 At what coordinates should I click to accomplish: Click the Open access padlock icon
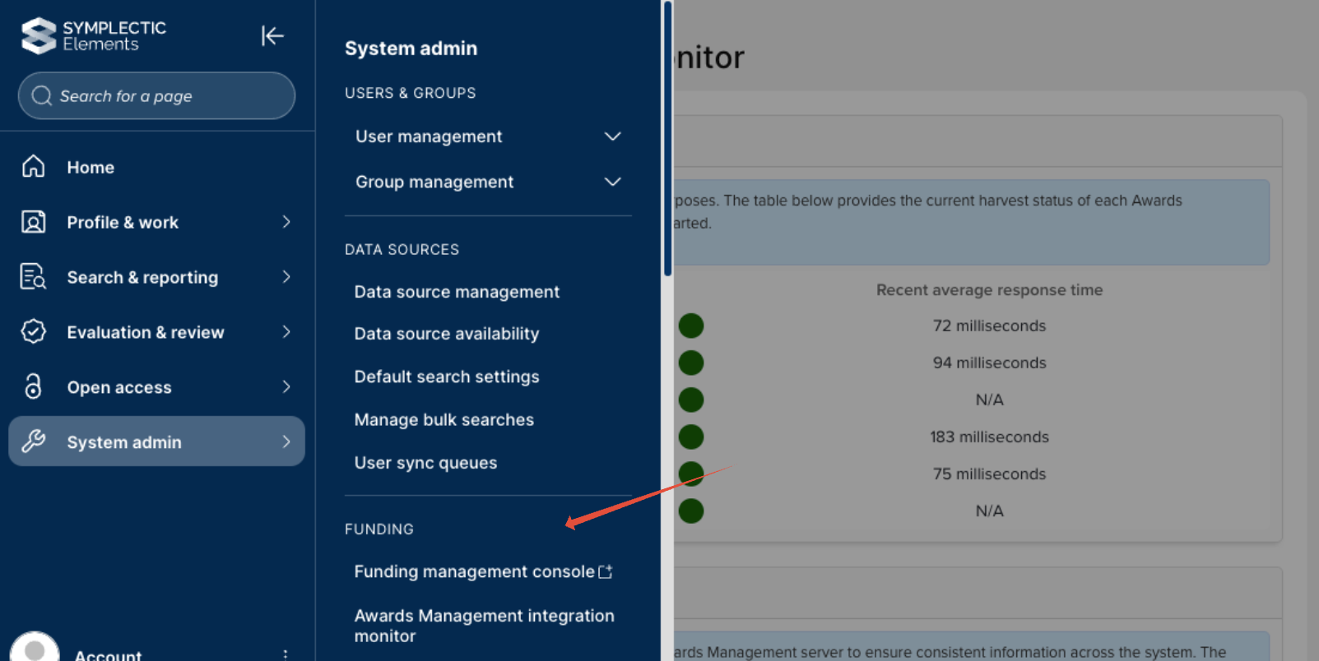(33, 386)
